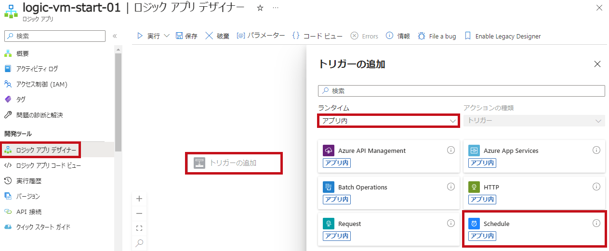Viewport: 609px width, 251px height.
Task: Click 情報 info toolbar button
Action: pos(398,36)
